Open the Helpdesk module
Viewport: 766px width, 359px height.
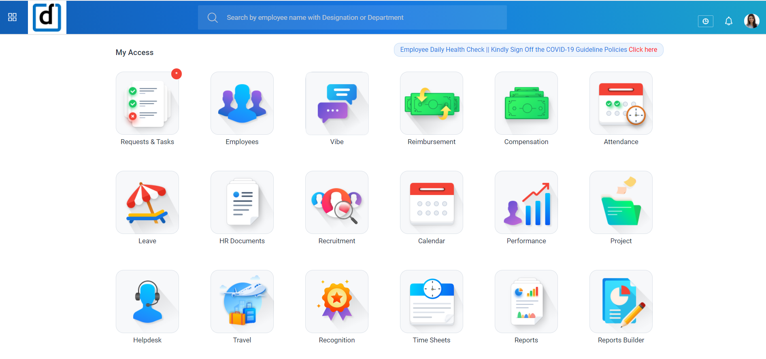click(147, 302)
